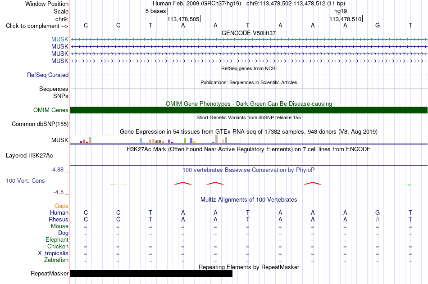Image resolution: width=428 pixels, height=284 pixels.
Task: Open 'Repeating Elements by RepeatMasker' title
Action: coord(249,267)
